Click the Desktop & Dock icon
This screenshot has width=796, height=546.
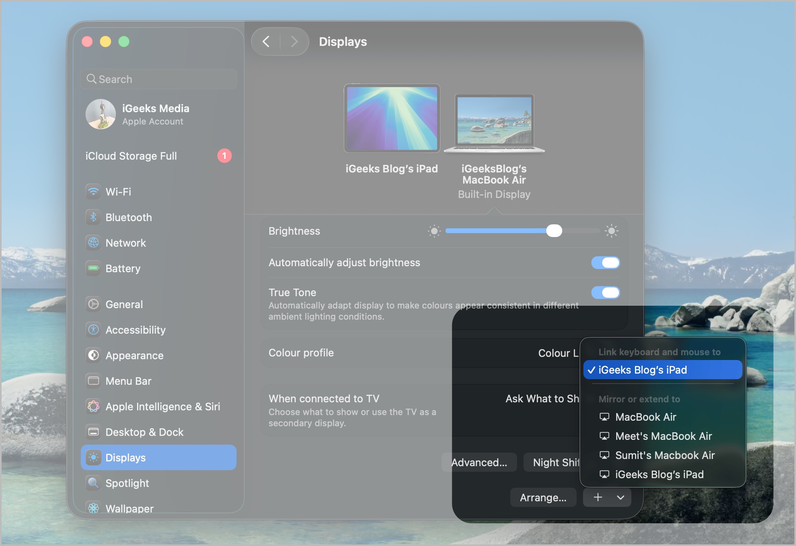[x=93, y=432]
